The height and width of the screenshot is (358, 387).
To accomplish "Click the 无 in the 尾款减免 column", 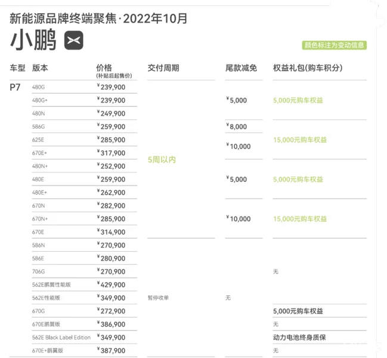I will click(x=228, y=298).
